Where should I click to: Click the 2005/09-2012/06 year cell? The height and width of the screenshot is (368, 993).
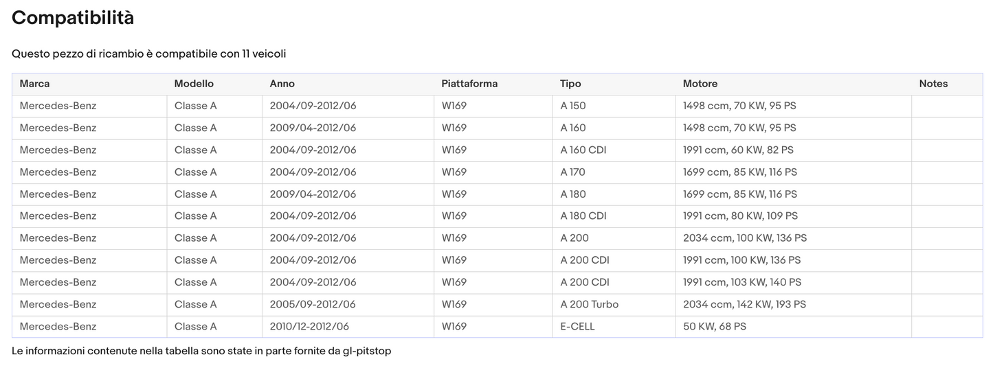313,304
